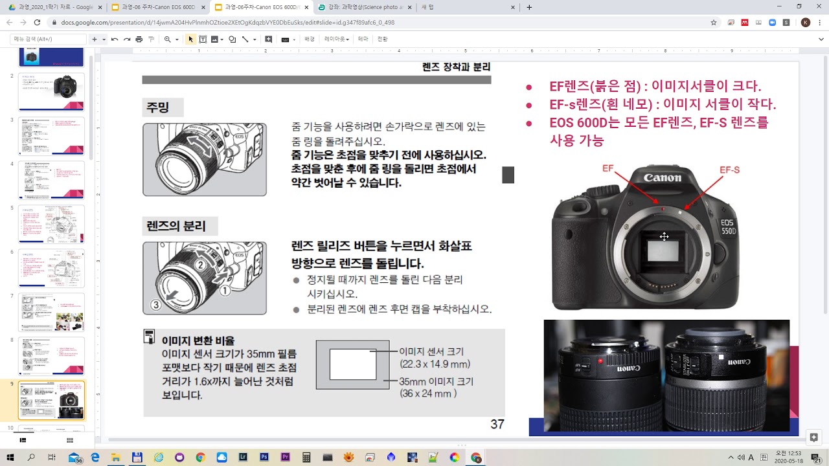Select the shape tool icon
Screen dimensions: 829x466
[232, 39]
